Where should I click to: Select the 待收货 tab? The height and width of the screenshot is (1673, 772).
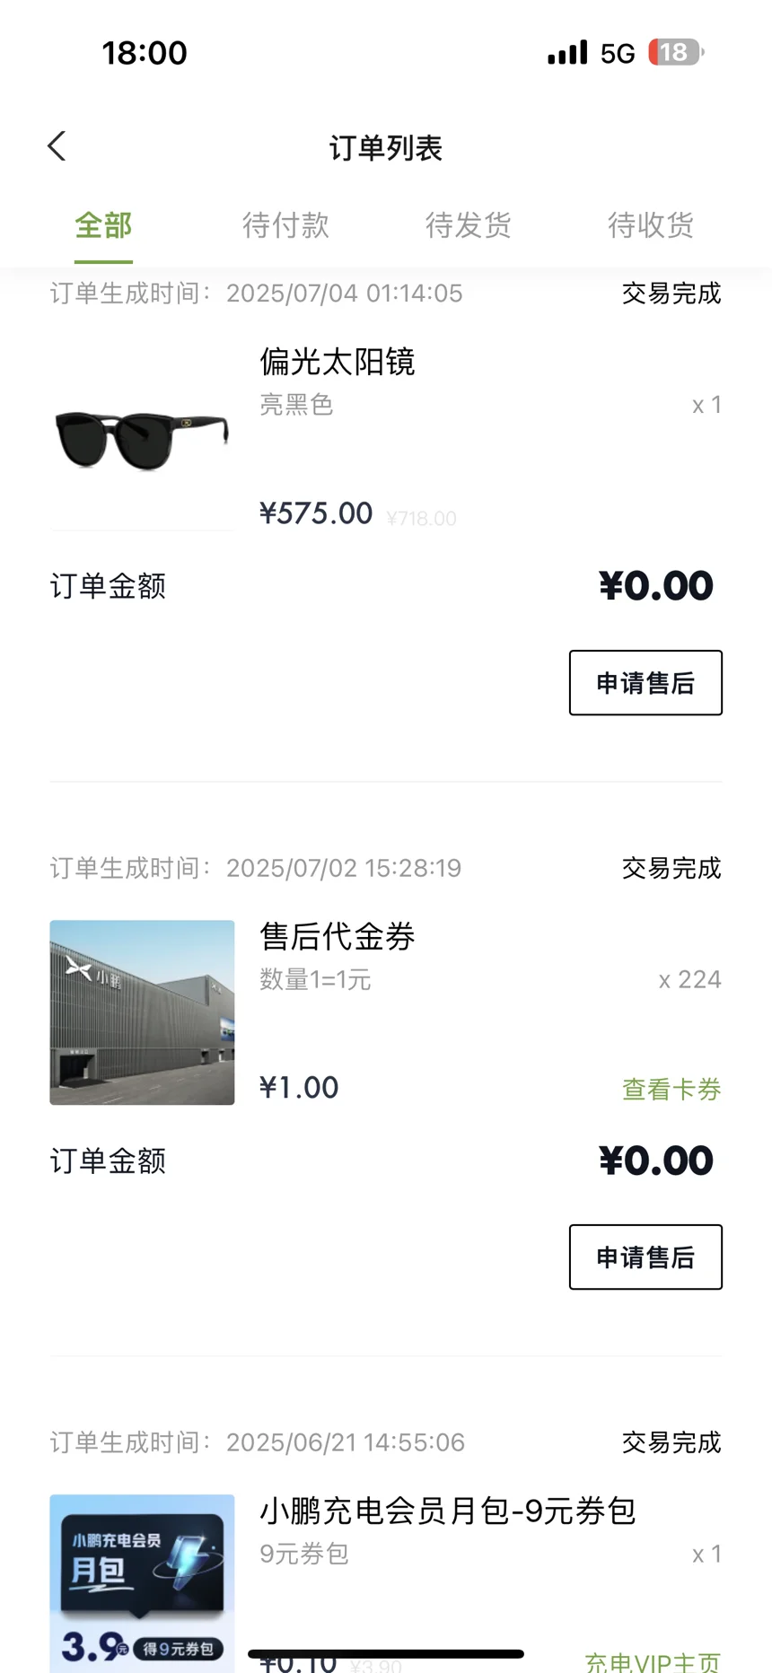pos(651,225)
